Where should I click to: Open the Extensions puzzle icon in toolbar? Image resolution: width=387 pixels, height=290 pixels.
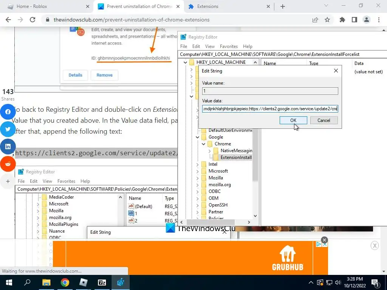coord(342,20)
